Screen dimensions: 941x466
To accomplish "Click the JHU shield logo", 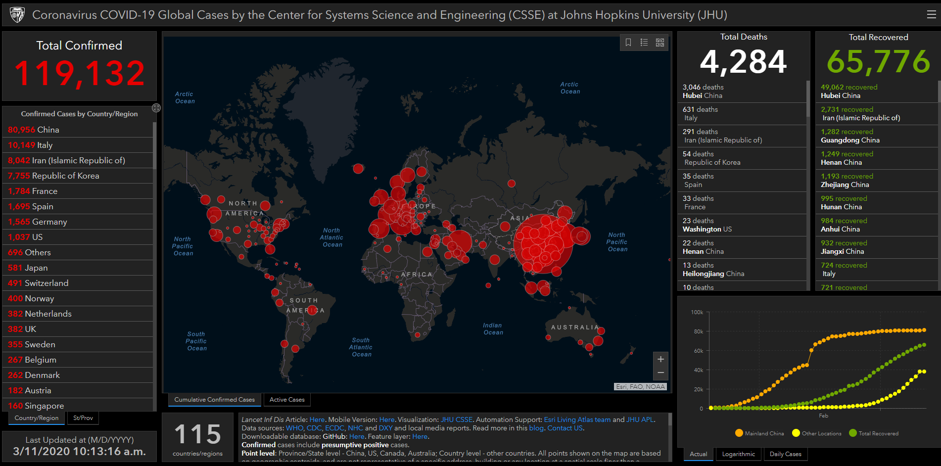I will [17, 15].
